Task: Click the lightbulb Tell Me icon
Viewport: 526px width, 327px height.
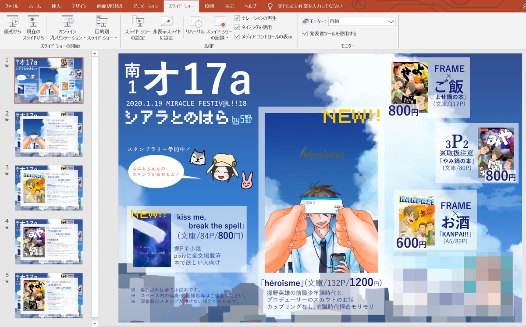Action: point(270,6)
